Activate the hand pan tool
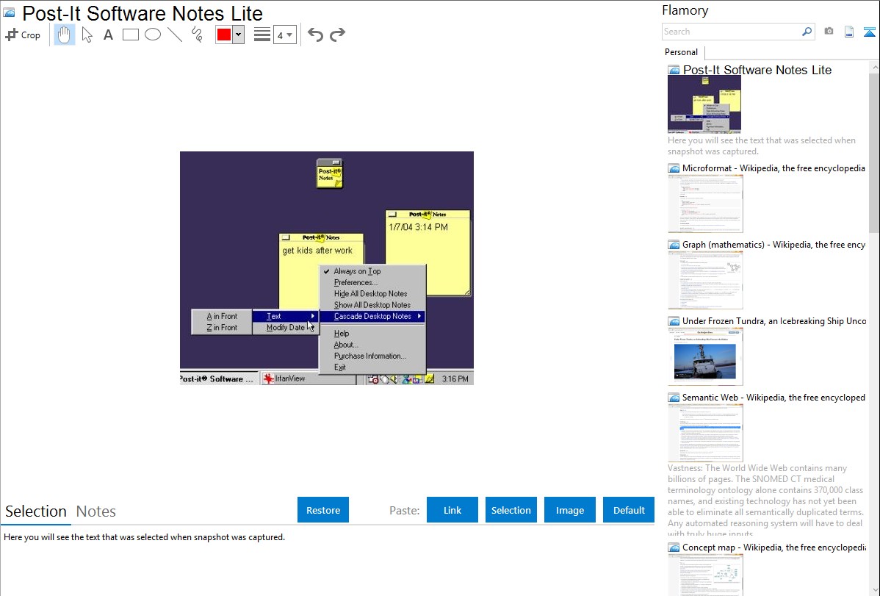Viewport: 880px width, 596px height. point(65,35)
